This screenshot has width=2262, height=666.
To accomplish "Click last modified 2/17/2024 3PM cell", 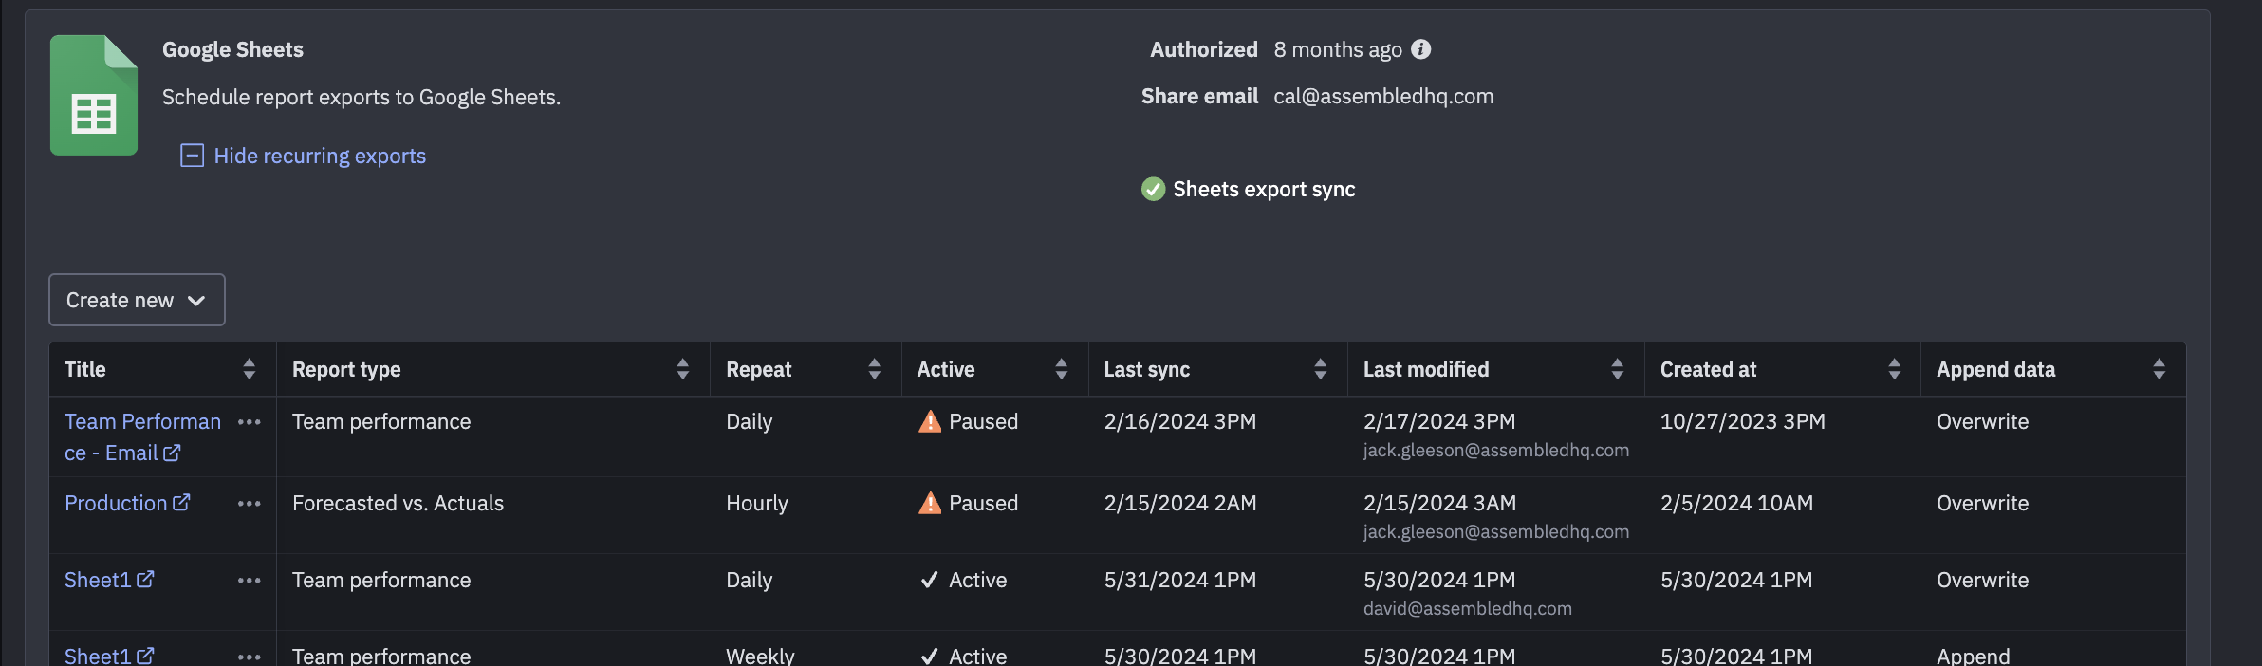I will click(x=1439, y=421).
